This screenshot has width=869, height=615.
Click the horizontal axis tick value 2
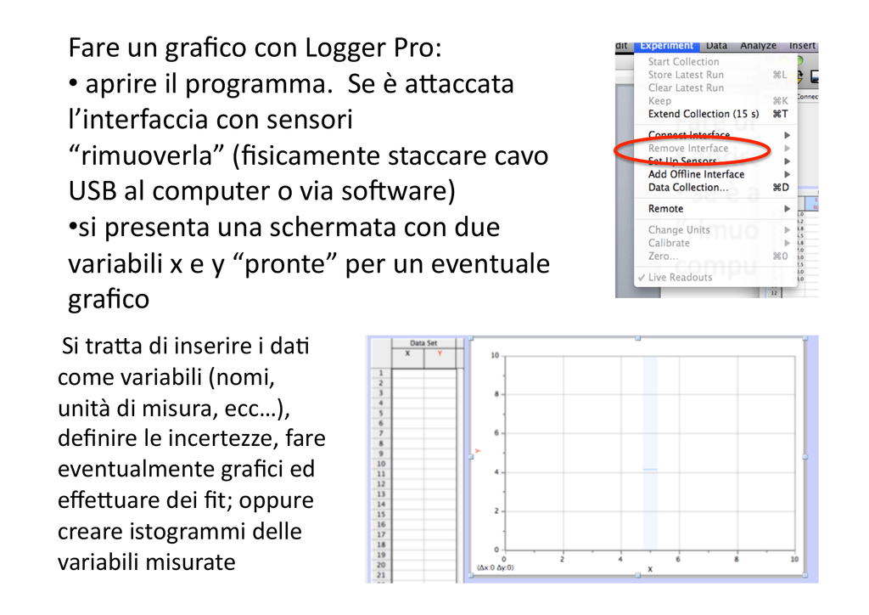pos(562,559)
